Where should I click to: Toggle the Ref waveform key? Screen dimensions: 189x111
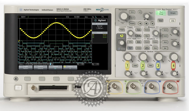[165, 48]
